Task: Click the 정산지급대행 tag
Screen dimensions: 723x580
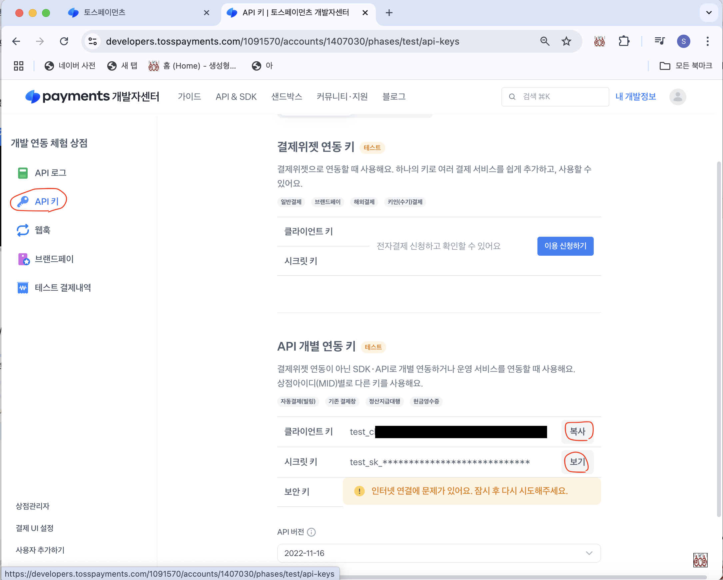Action: tap(384, 401)
